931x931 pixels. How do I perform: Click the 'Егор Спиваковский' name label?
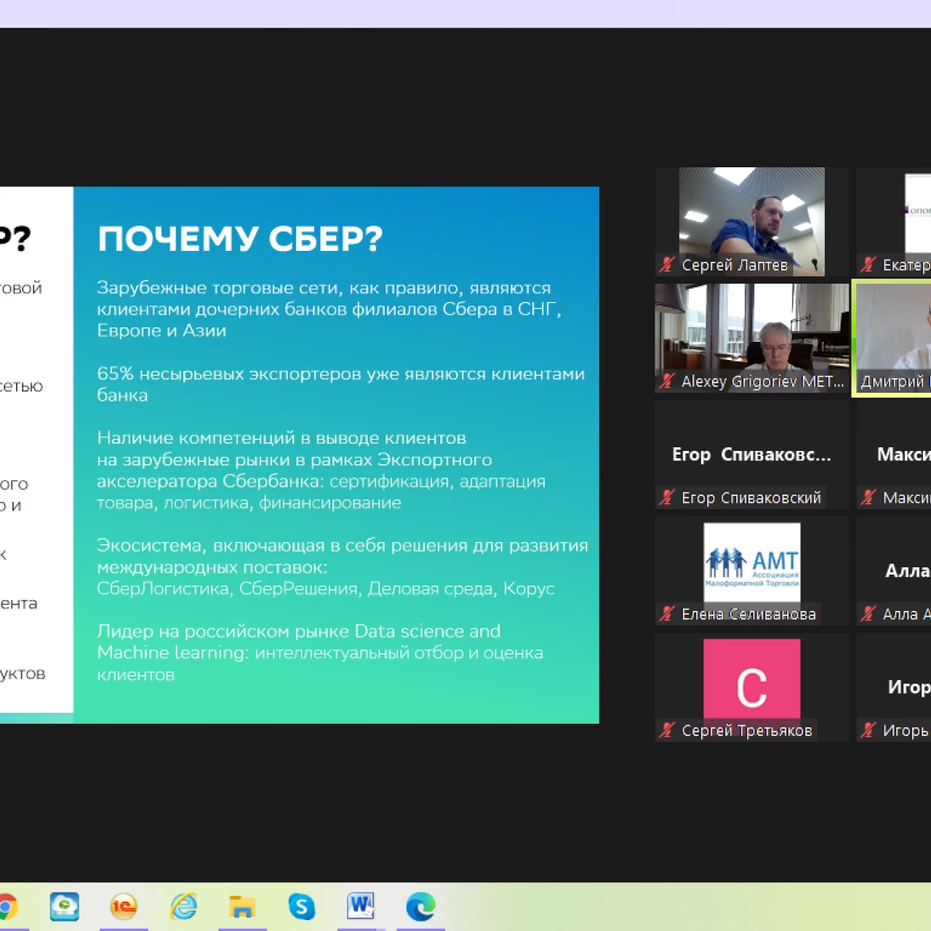click(751, 498)
